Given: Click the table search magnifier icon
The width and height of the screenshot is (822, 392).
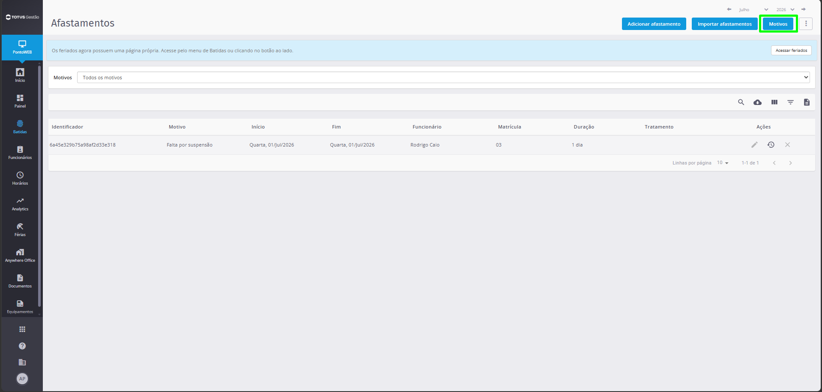Looking at the screenshot, I should click(x=741, y=102).
